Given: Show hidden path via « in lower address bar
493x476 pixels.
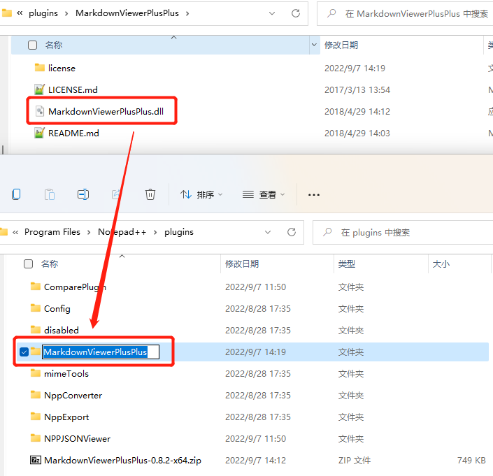Looking at the screenshot, I should pyautogui.click(x=15, y=232).
